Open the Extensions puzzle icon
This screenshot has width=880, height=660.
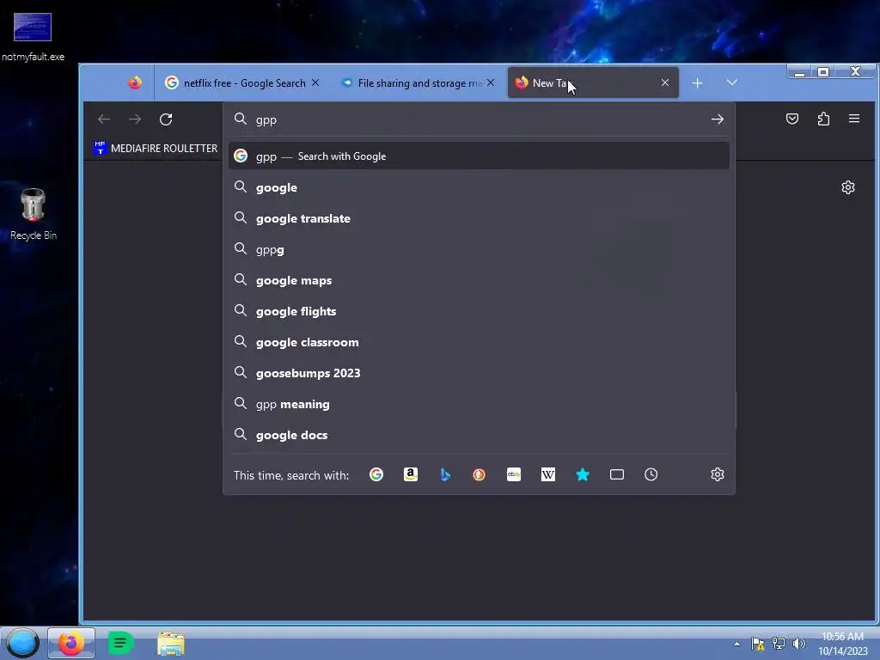click(x=823, y=119)
